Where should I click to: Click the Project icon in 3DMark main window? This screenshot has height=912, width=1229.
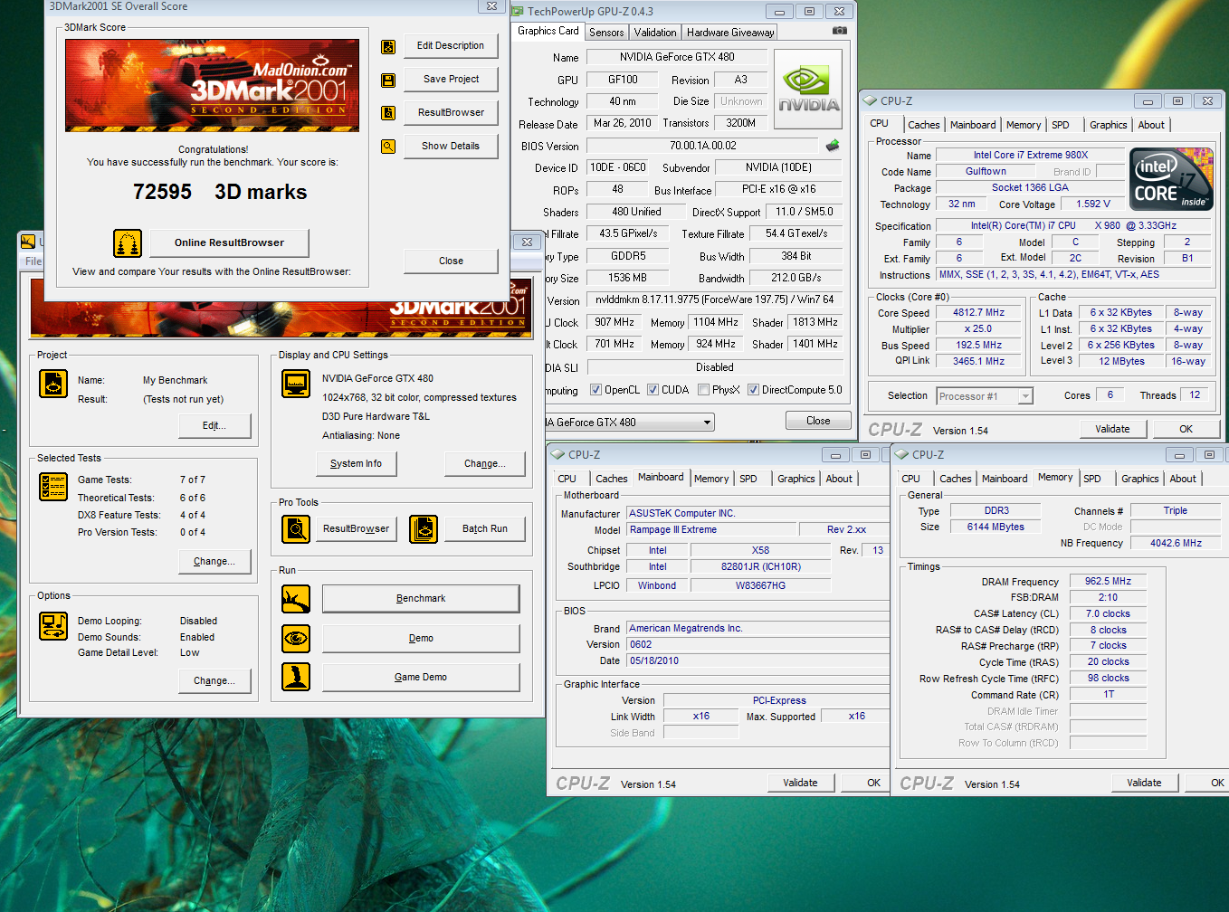(x=53, y=384)
